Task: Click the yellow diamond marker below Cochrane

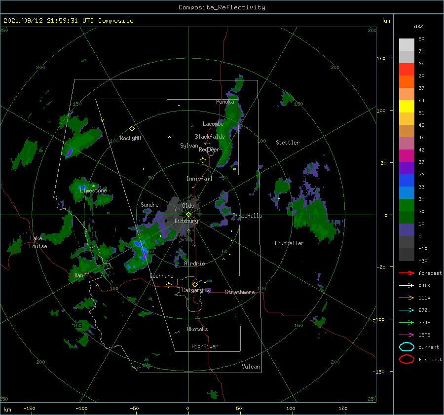Action: 169,285
